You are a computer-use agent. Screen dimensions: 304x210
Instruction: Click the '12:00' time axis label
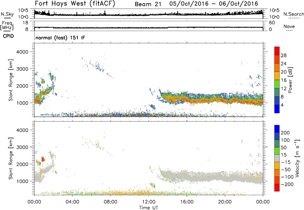(149, 202)
